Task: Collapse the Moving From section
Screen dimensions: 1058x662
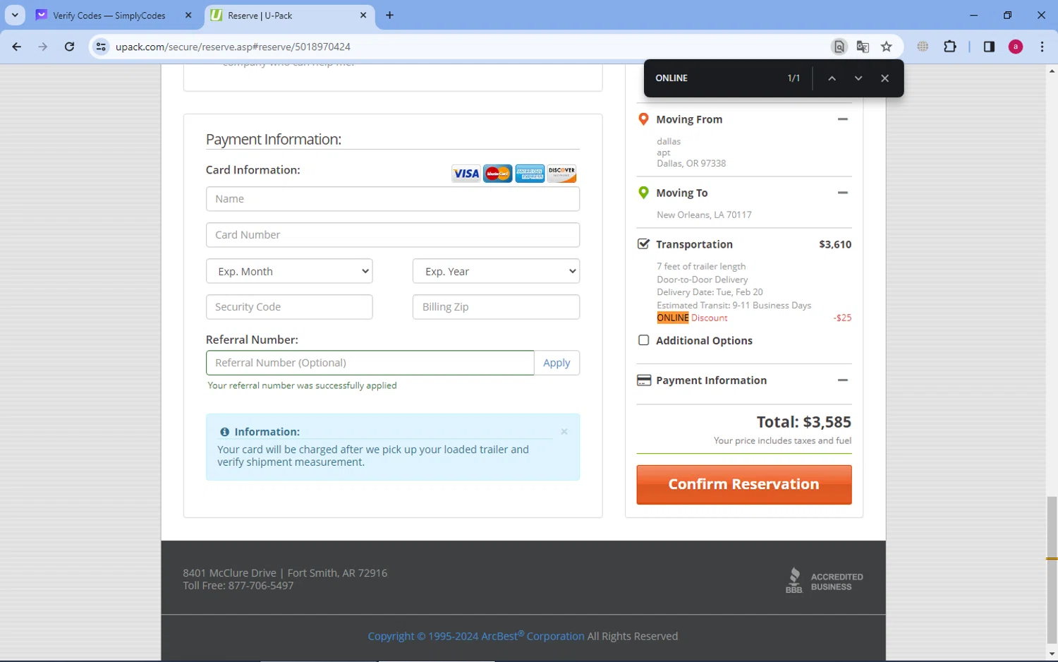Action: tap(842, 119)
